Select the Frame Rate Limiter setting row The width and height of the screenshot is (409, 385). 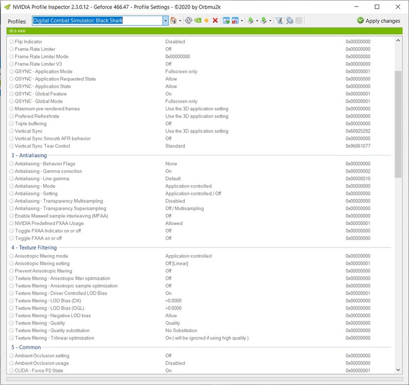point(200,49)
